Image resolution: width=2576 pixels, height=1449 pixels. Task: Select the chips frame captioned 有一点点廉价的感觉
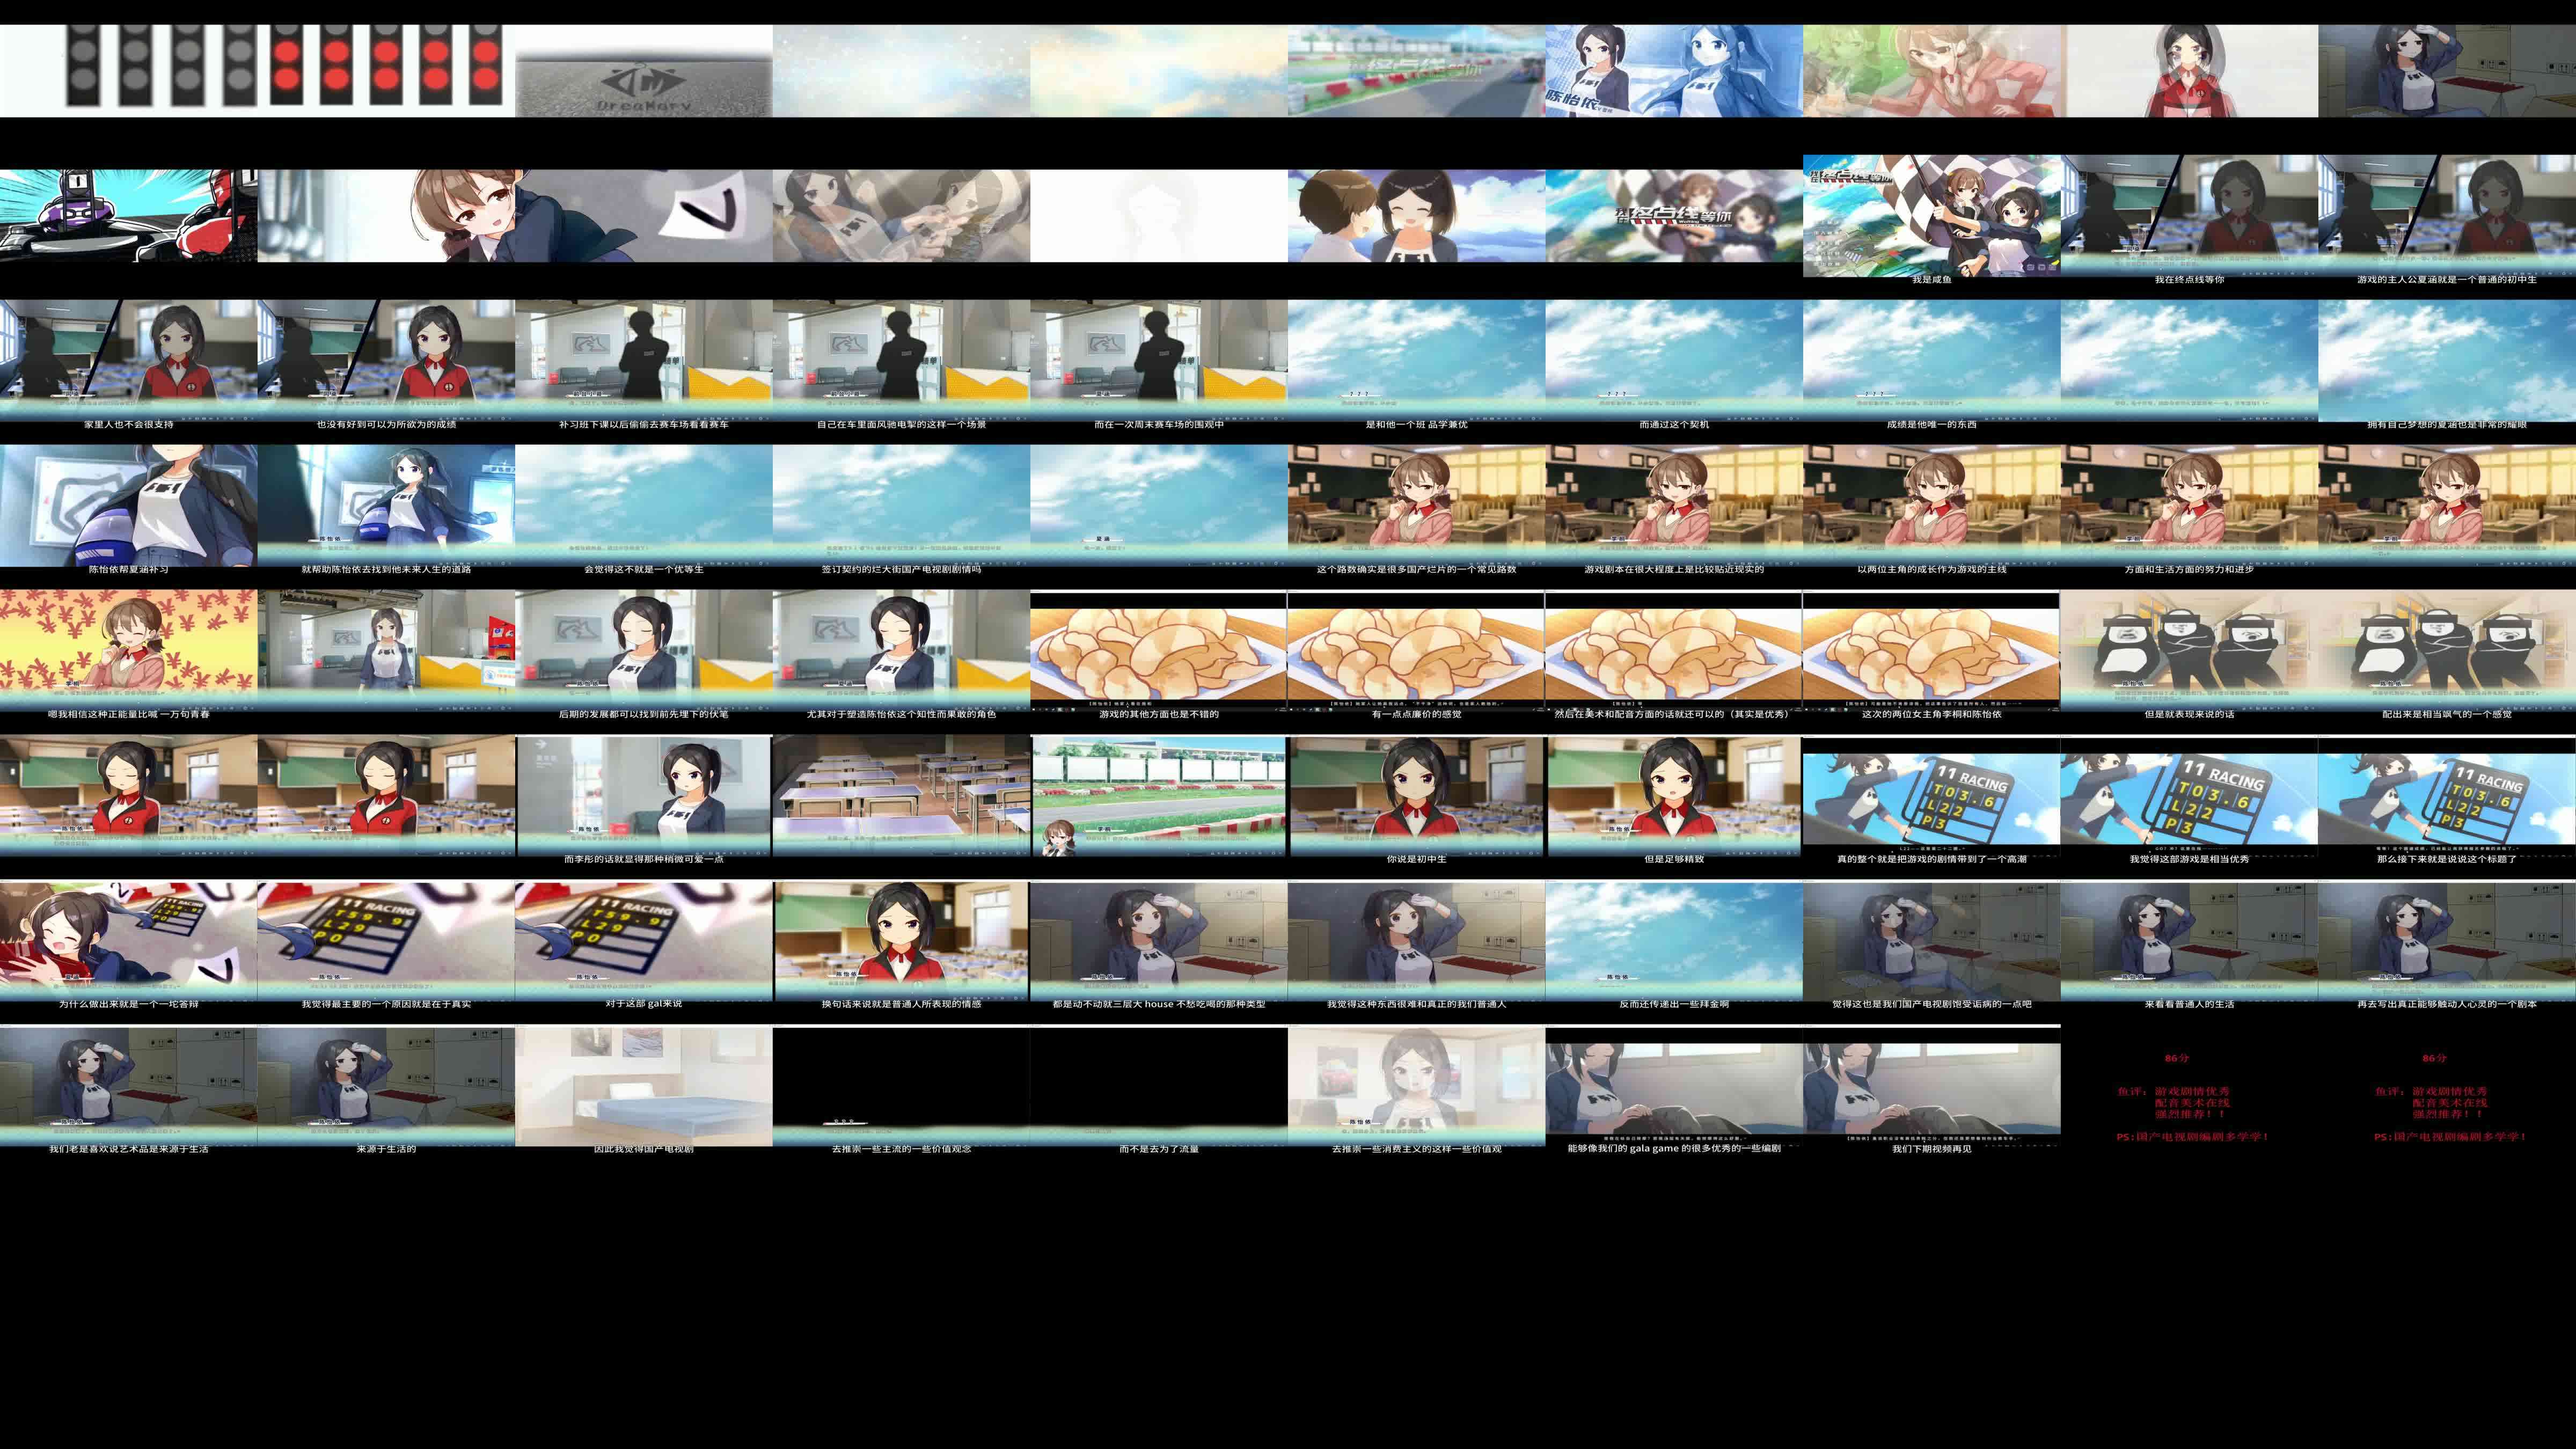(1416, 651)
